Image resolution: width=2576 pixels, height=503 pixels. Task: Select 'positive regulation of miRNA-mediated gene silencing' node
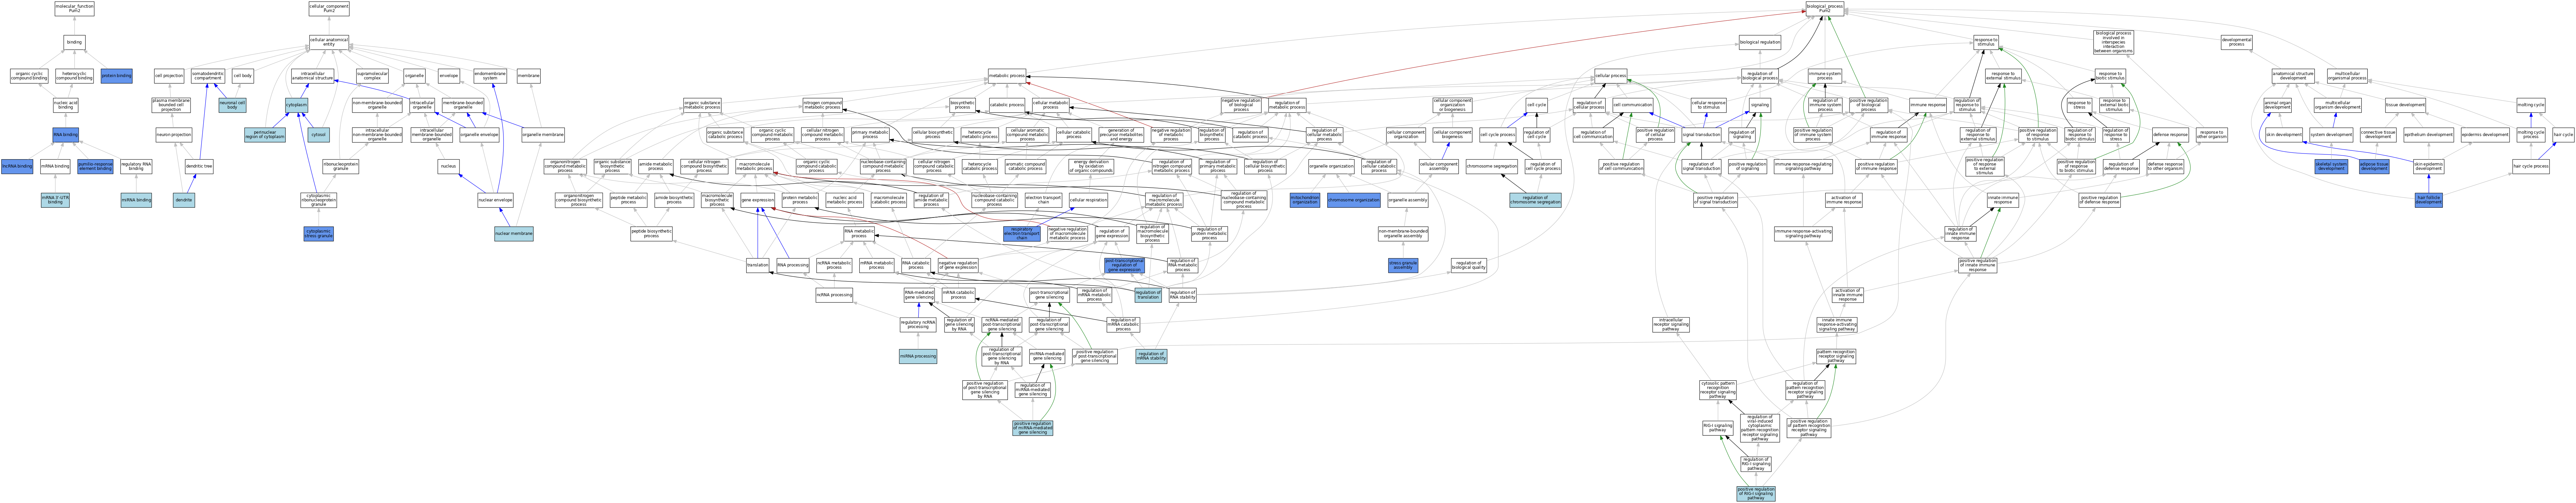(1033, 428)
